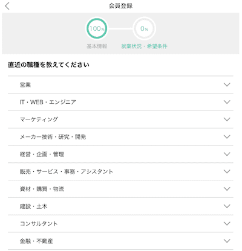Open the 資材・購買・物流 chevron
The image size is (242, 251).
tap(227, 189)
